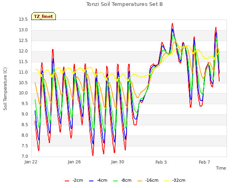Viewport: 250px width, 188px height.
Task: Click the TZ_fmet label box
Action: (x=43, y=16)
